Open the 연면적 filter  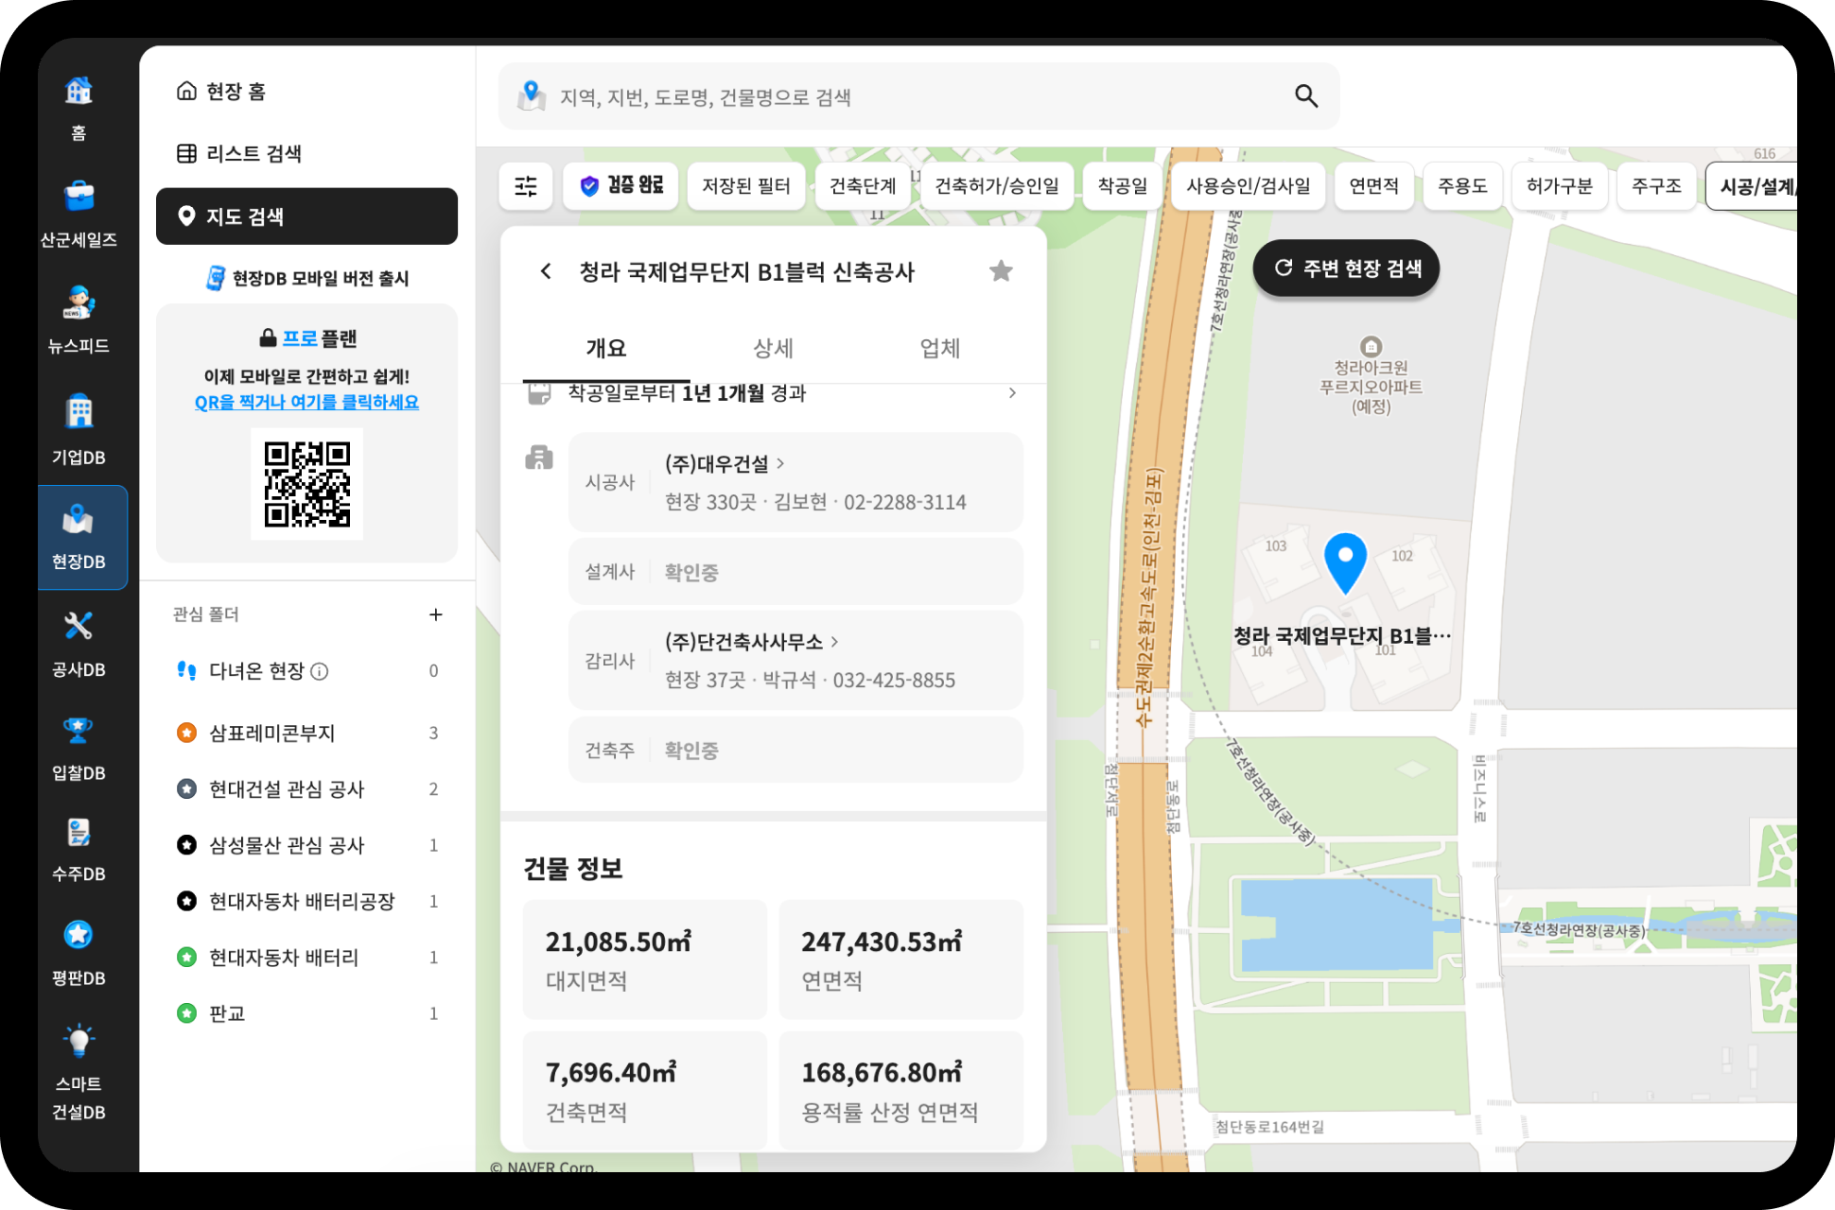pyautogui.click(x=1373, y=186)
